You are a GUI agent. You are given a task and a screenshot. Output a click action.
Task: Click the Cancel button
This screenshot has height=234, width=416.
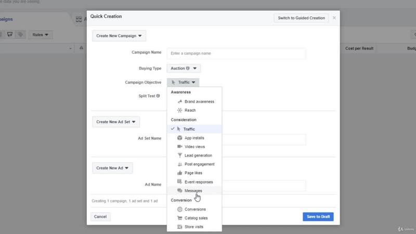click(x=100, y=216)
